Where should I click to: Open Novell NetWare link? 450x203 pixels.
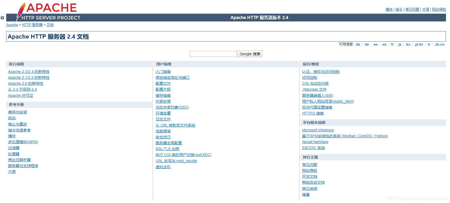click(x=315, y=142)
